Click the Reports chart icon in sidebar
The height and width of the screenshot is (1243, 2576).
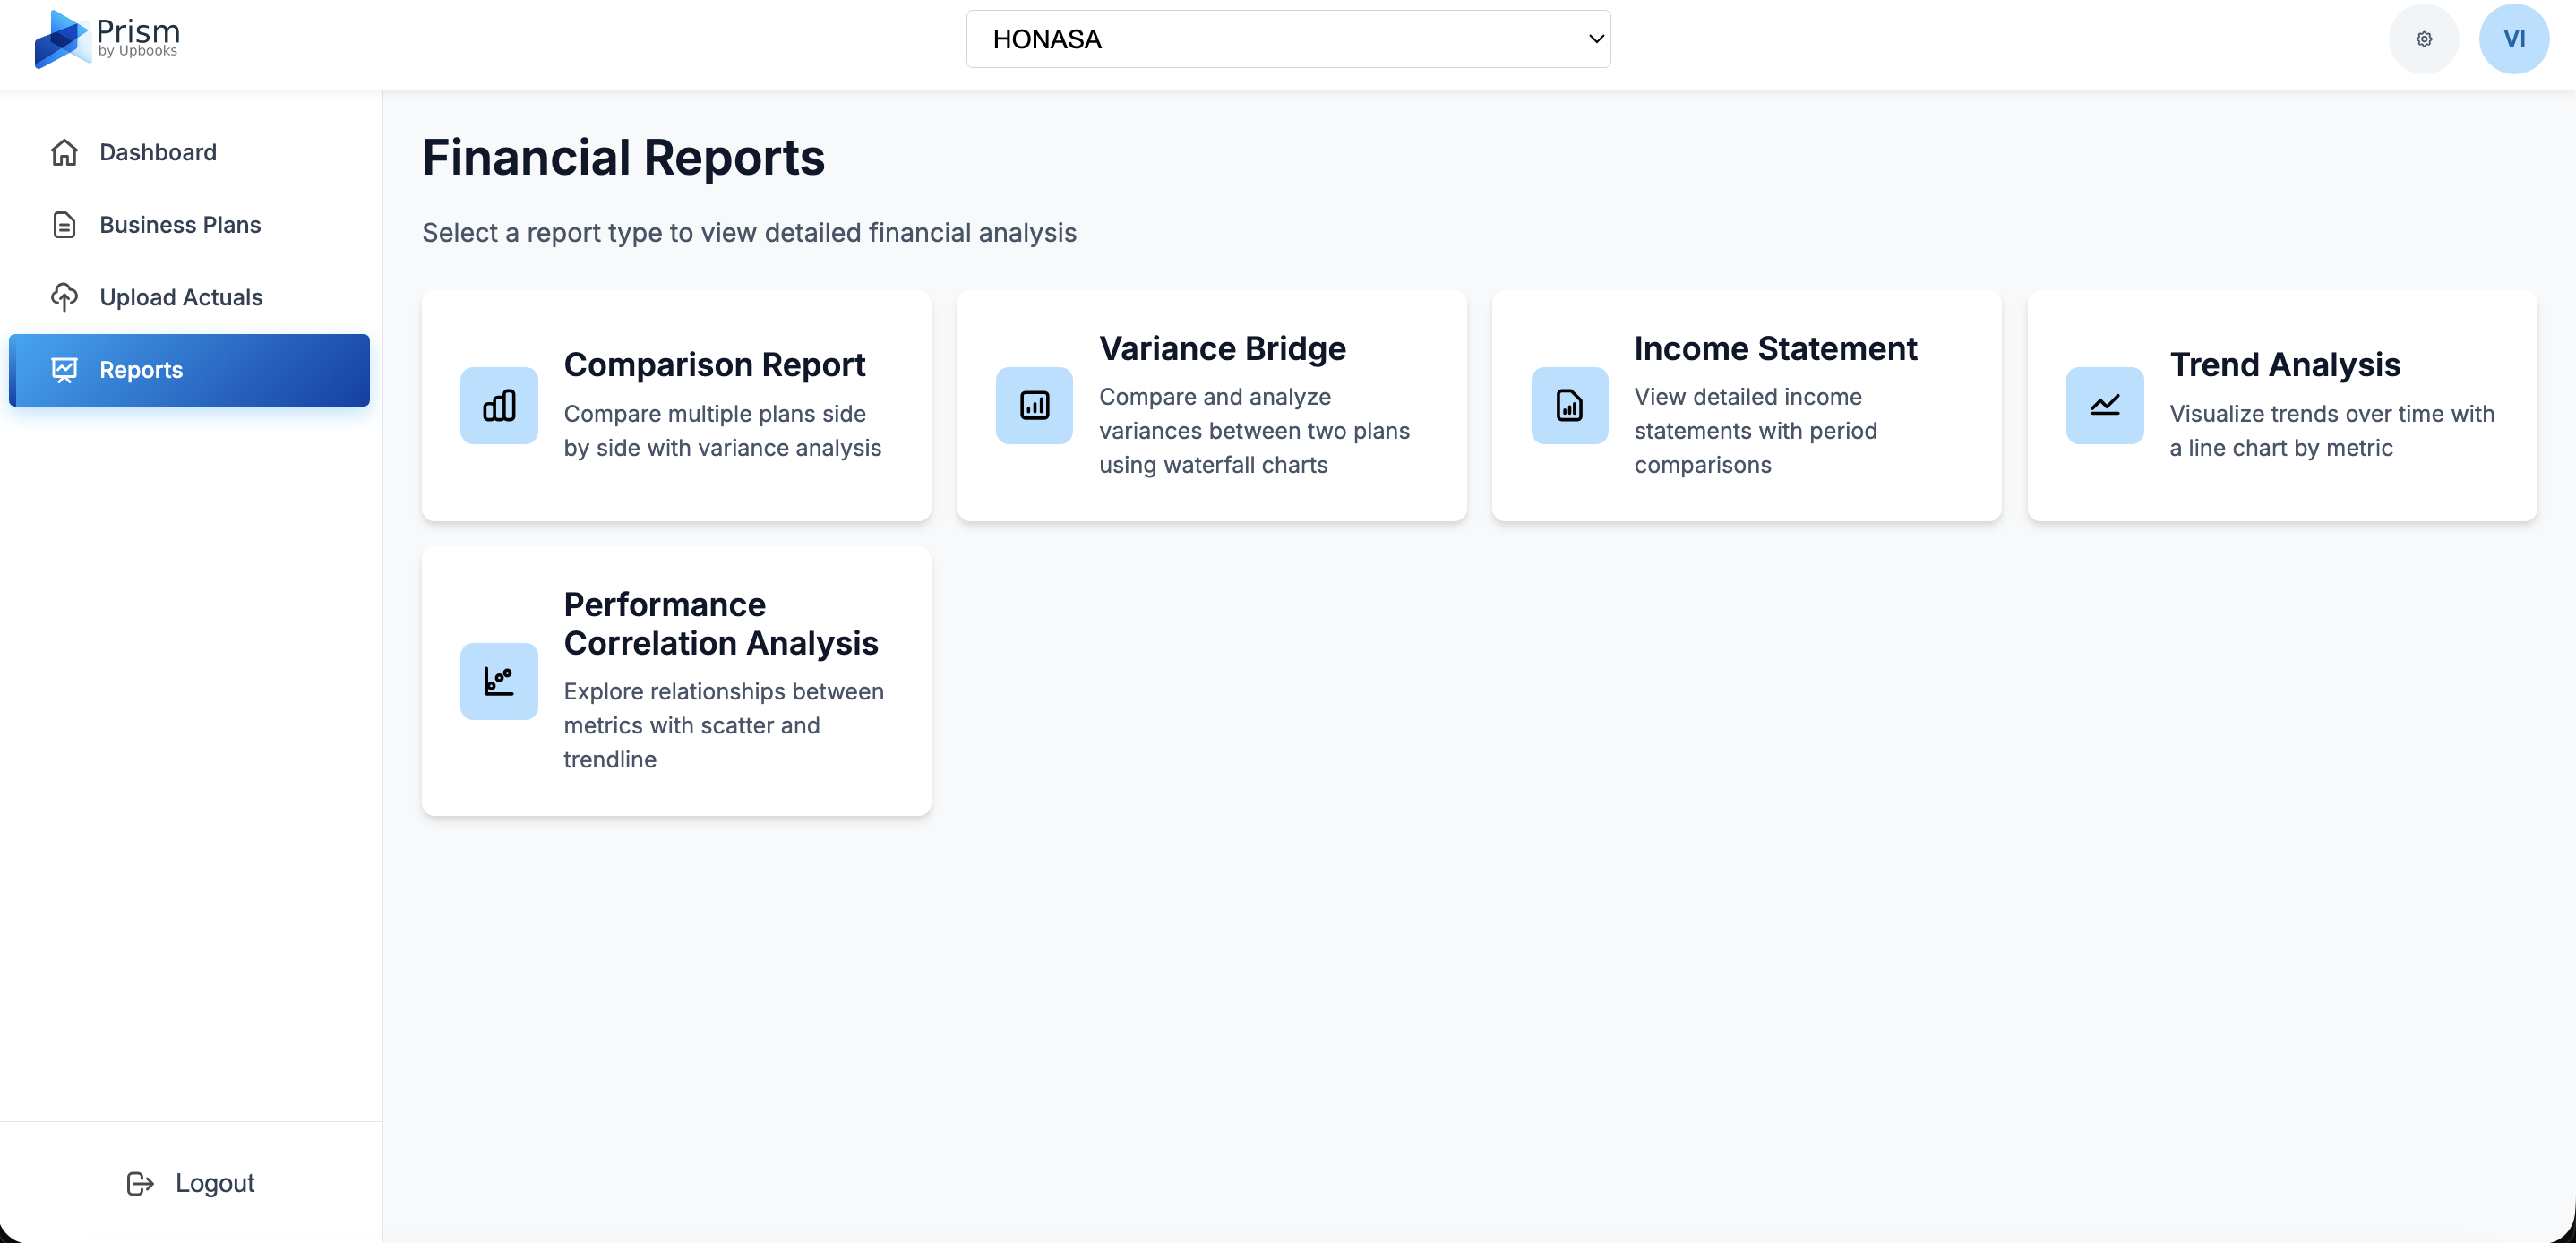tap(64, 369)
